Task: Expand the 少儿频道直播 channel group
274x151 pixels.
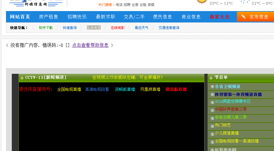Action: (x=212, y=134)
